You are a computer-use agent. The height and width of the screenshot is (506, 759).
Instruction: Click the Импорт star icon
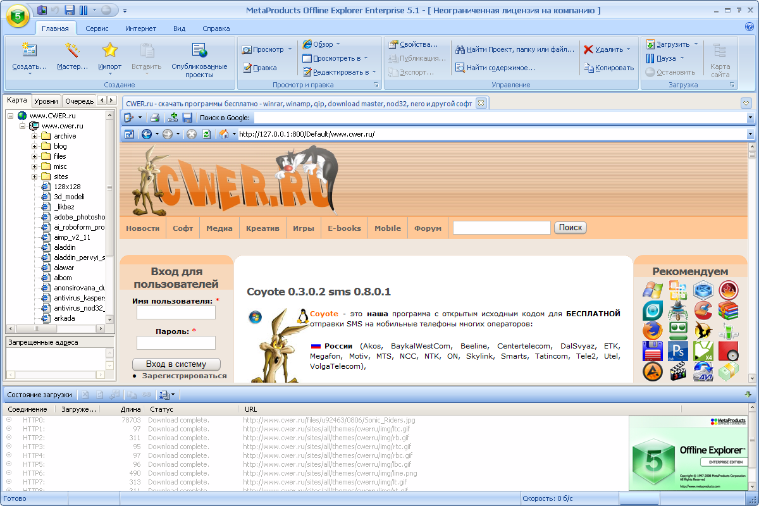pos(110,51)
